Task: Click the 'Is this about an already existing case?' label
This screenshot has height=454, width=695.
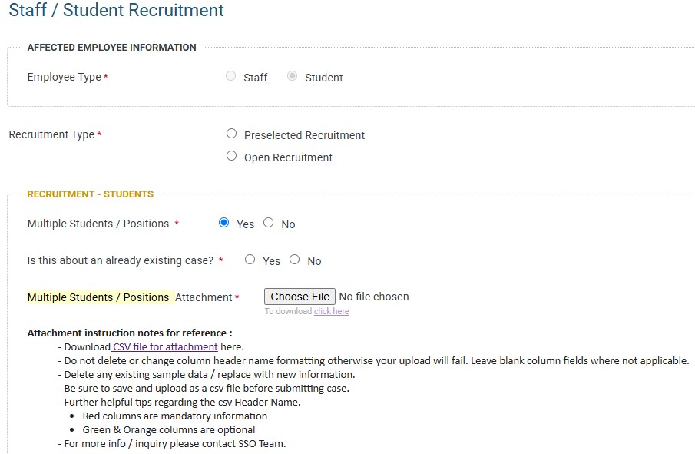Action: pos(121,261)
